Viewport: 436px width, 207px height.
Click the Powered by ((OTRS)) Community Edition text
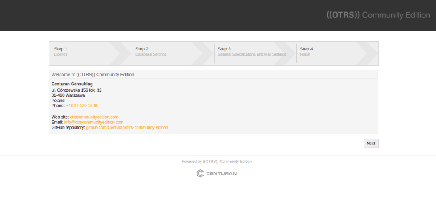(217, 161)
